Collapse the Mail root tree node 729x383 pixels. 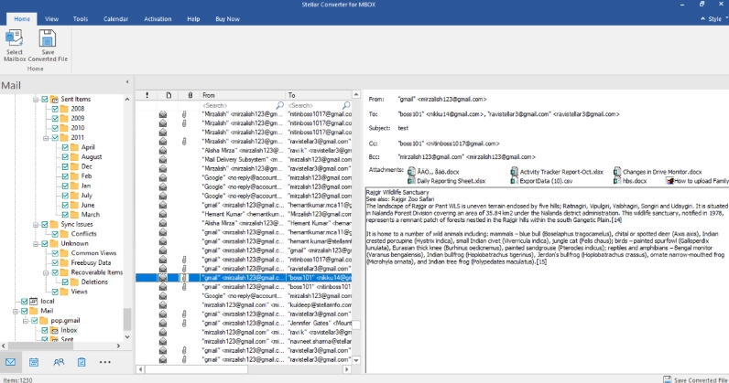(x=15, y=311)
